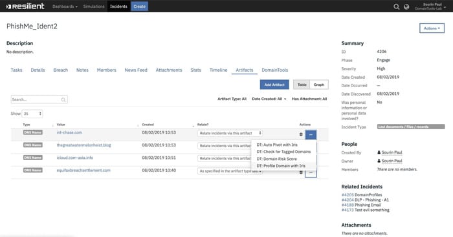Open the Breach tab
The width and height of the screenshot is (453, 237).
click(61, 70)
